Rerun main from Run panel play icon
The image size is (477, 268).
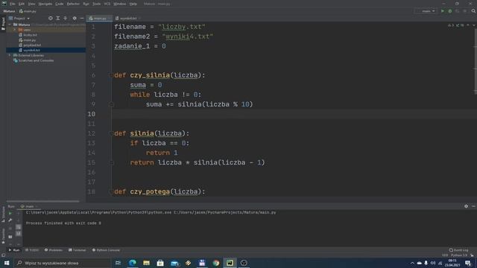coord(10,214)
